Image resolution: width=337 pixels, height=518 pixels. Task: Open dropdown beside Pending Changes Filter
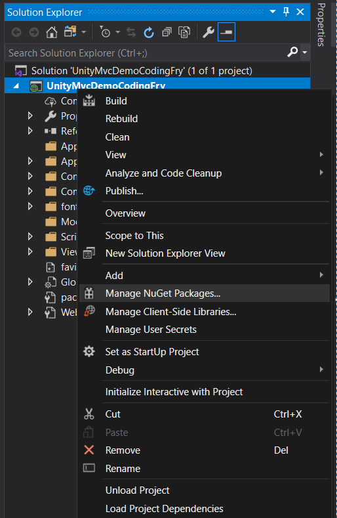pos(118,32)
